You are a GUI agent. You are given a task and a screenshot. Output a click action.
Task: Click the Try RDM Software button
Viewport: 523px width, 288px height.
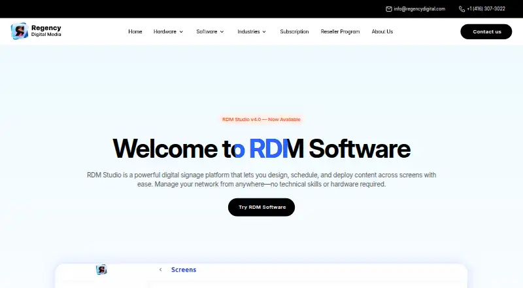click(x=261, y=207)
